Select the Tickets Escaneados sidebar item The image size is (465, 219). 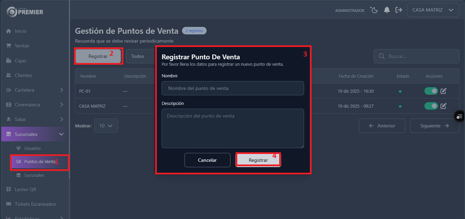35,204
